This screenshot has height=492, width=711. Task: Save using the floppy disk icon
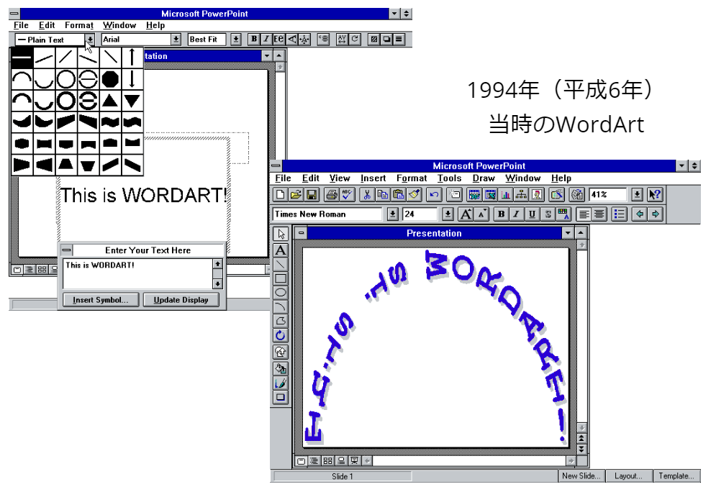point(311,195)
